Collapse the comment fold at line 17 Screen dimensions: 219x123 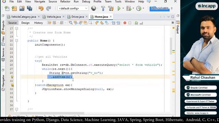[x=17, y=28]
